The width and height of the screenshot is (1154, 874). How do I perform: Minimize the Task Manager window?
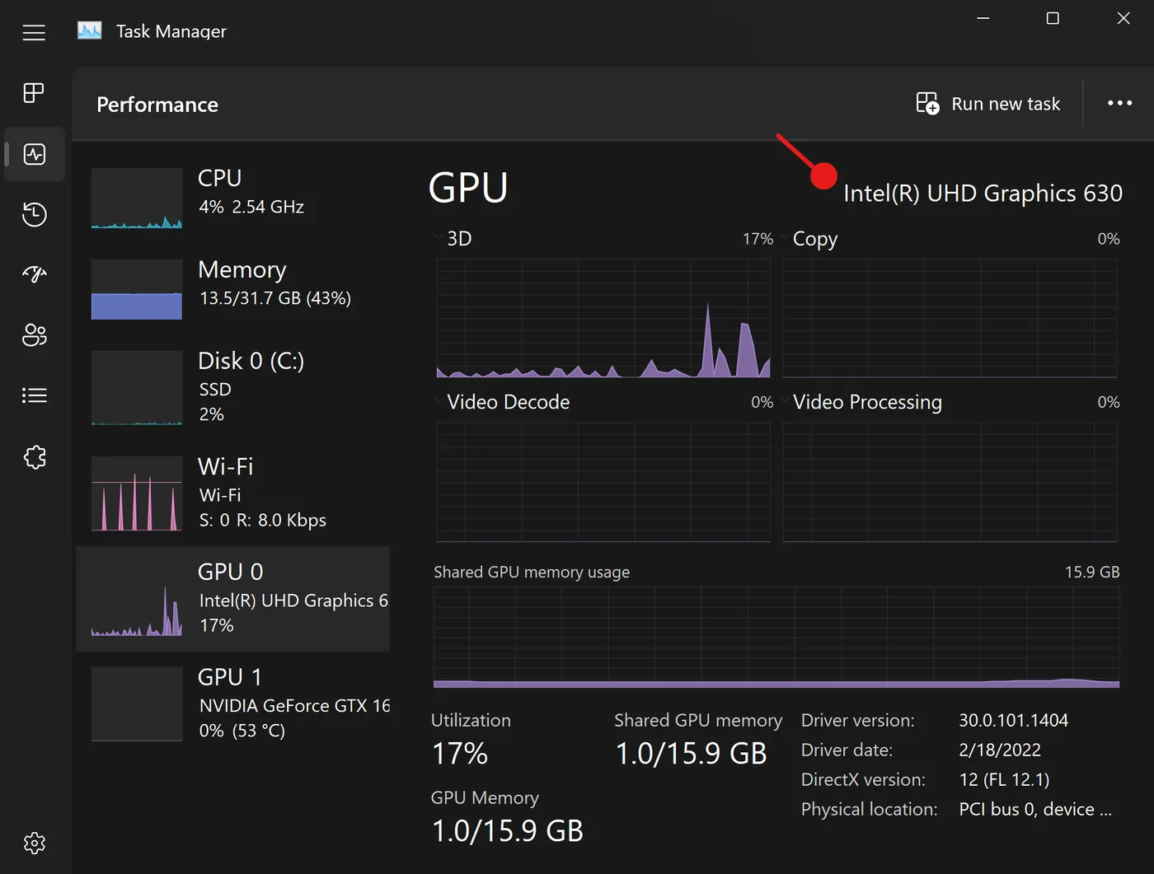pos(983,18)
